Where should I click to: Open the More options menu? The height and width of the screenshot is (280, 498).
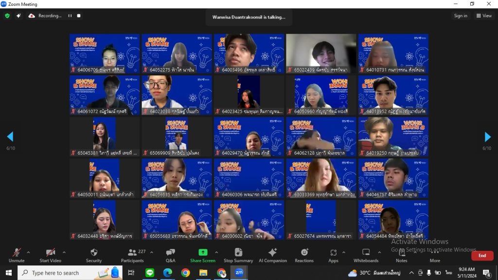click(x=435, y=256)
